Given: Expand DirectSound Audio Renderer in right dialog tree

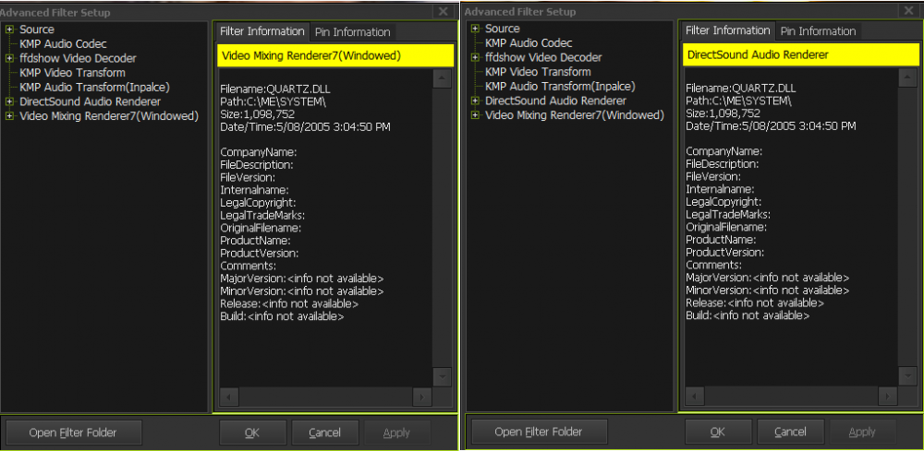Looking at the screenshot, I should [x=475, y=101].
